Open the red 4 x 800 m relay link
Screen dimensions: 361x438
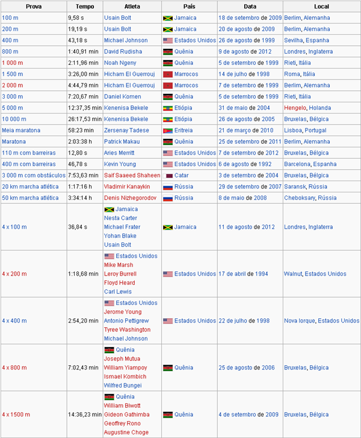coord(14,368)
